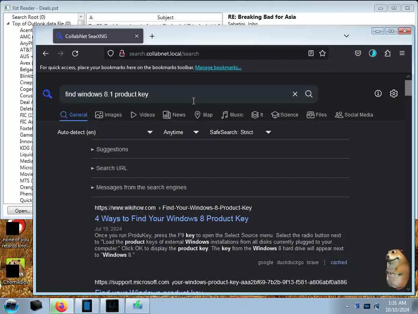Open the blue circular extension icon
Screen dimensions: 418x314
pyautogui.click(x=373, y=54)
